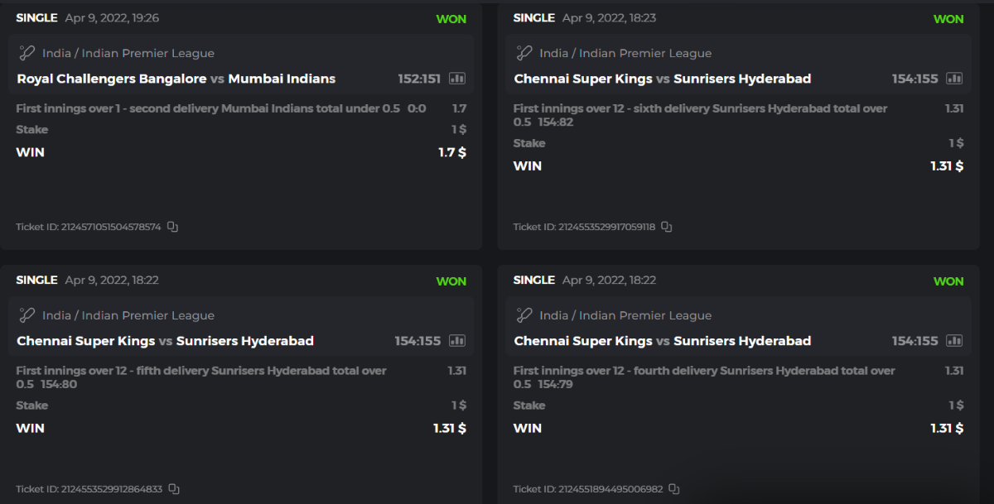The image size is (994, 504).
Task: Select cricket sport icon in sixth delivery bet
Action: (x=524, y=53)
